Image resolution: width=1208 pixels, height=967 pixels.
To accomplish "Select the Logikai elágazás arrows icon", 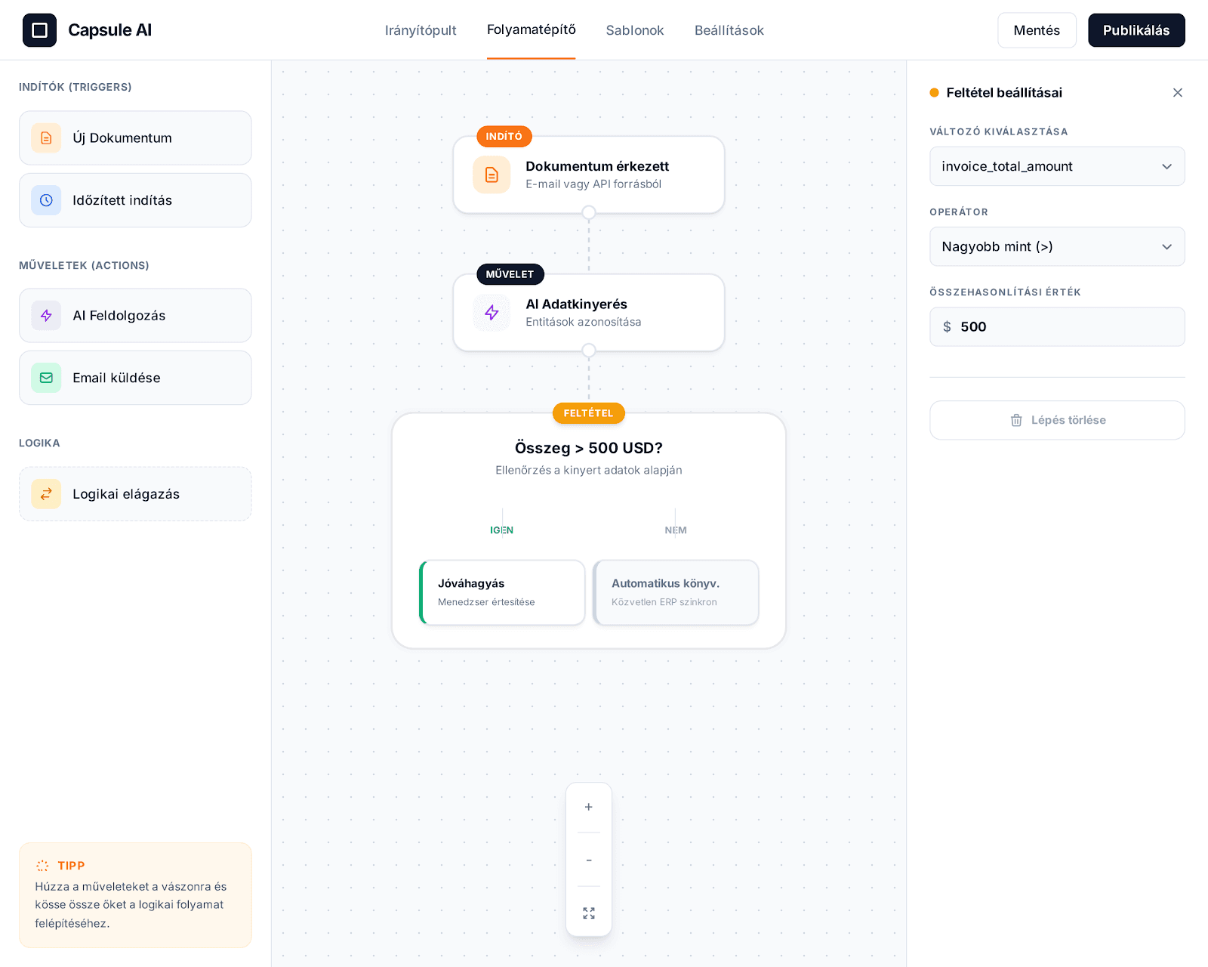I will coord(46,494).
